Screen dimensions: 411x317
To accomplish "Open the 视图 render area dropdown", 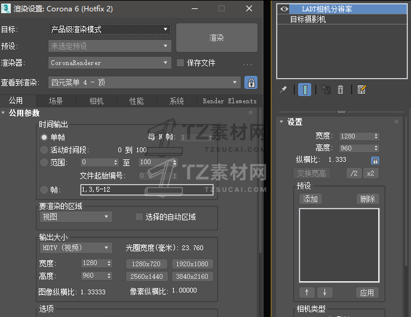I will coord(76,217).
